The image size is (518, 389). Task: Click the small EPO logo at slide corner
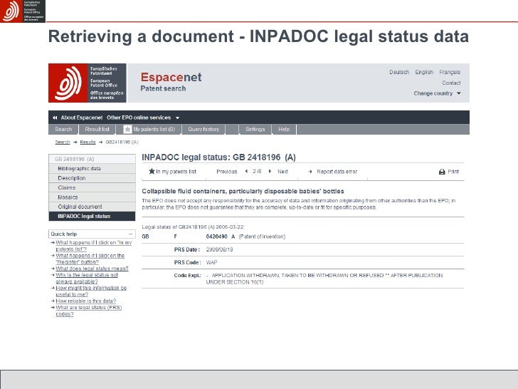click(x=23, y=11)
